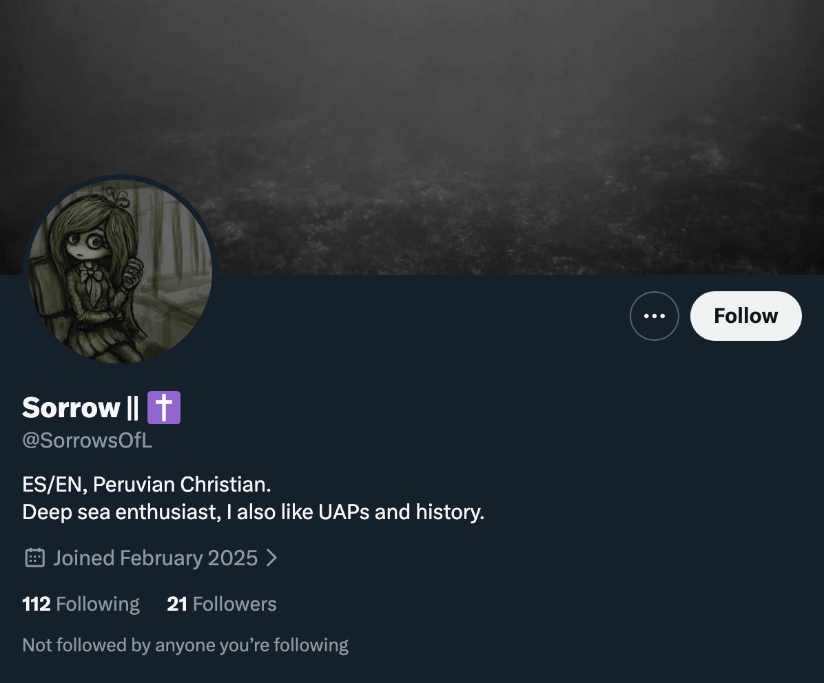The width and height of the screenshot is (824, 683).
Task: Click the calendar icon beside join date
Action: 34,558
